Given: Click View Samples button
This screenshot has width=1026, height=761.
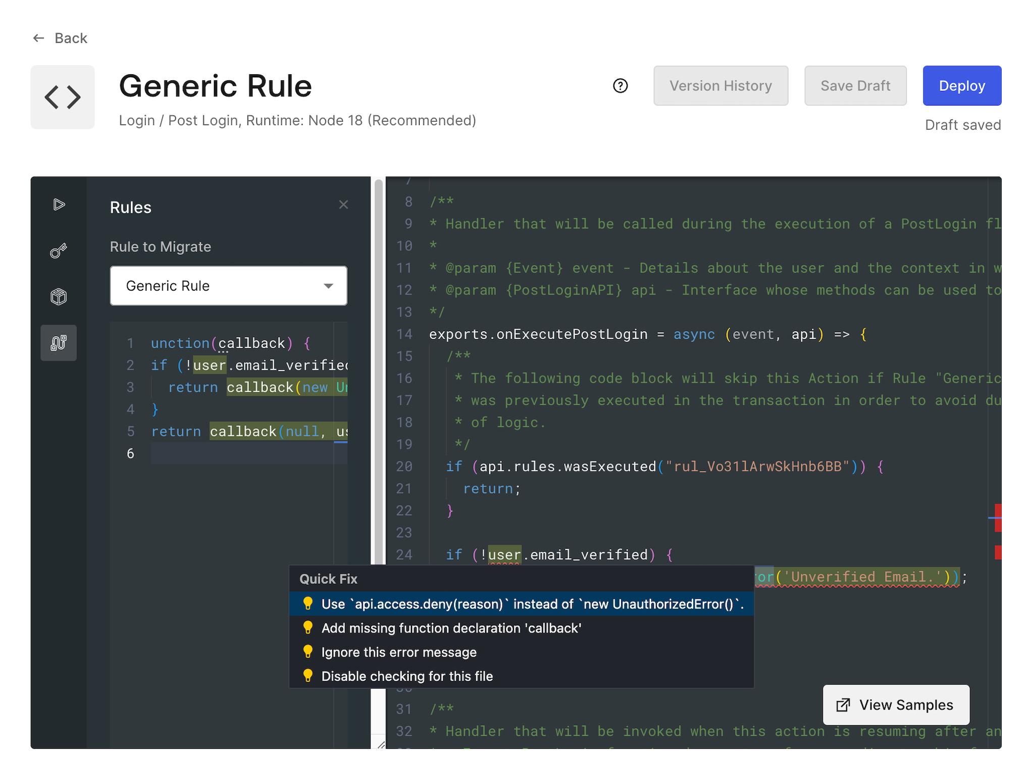Looking at the screenshot, I should pos(896,705).
